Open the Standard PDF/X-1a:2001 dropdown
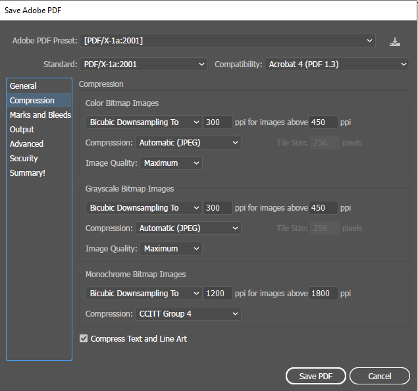The image size is (418, 391). coord(144,65)
